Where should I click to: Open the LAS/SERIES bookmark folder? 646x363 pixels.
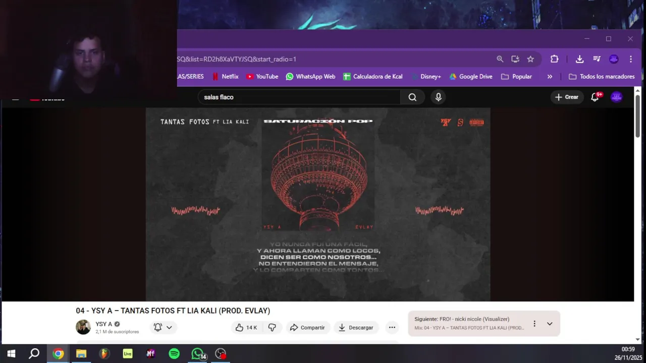point(191,77)
